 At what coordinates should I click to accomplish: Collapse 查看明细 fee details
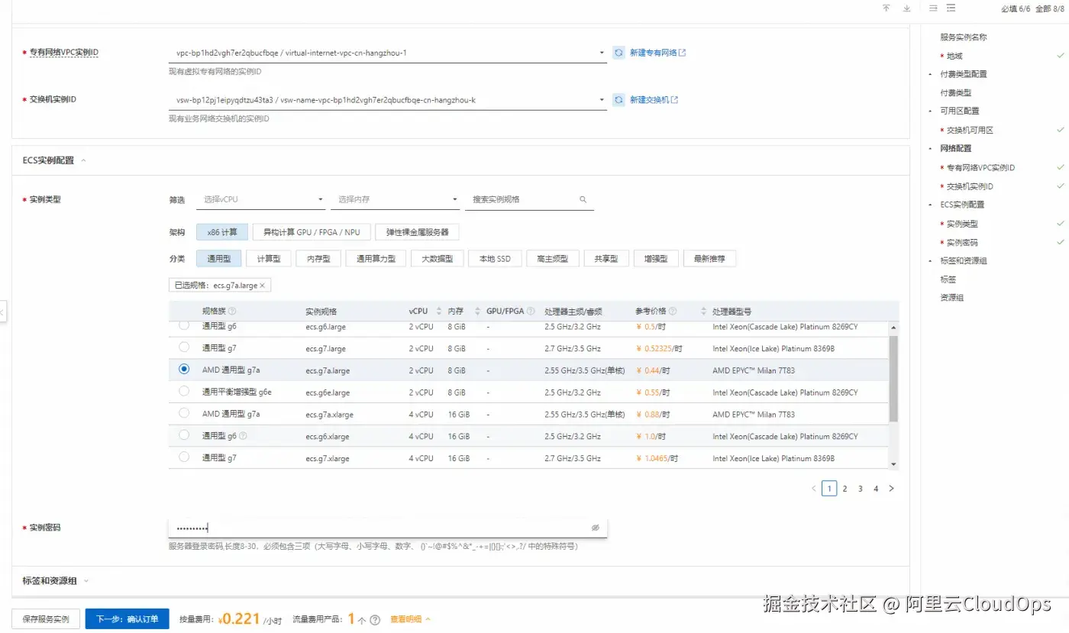(411, 619)
